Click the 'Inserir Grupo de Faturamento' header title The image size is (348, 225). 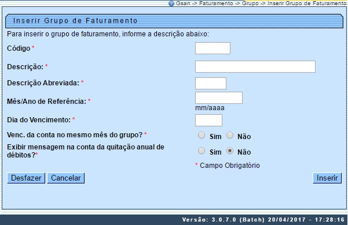[75, 21]
